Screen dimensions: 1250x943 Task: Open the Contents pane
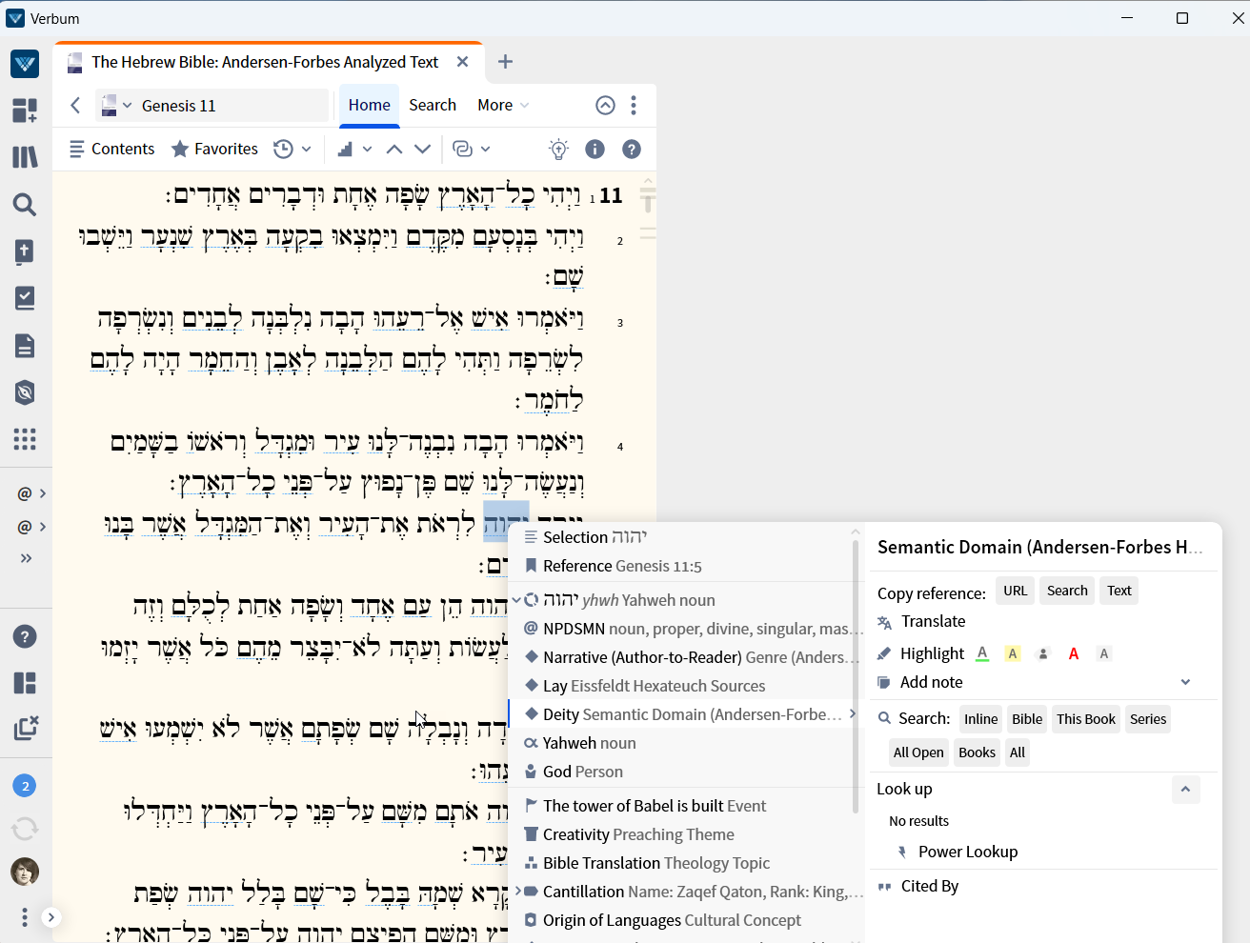(x=111, y=149)
